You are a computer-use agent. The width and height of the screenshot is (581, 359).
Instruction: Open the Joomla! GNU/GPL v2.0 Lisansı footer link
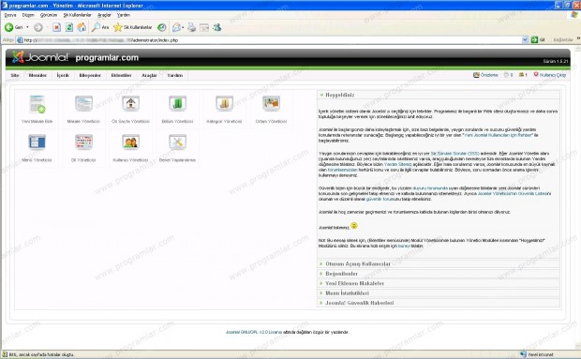[x=254, y=333]
